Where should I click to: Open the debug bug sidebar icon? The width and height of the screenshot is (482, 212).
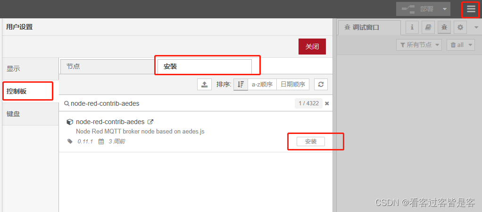tap(444, 27)
